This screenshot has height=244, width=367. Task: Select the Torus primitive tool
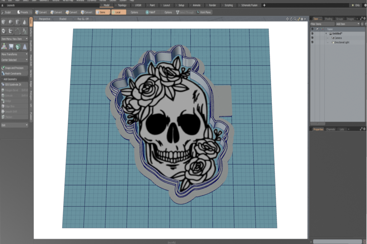[x=4, y=31]
